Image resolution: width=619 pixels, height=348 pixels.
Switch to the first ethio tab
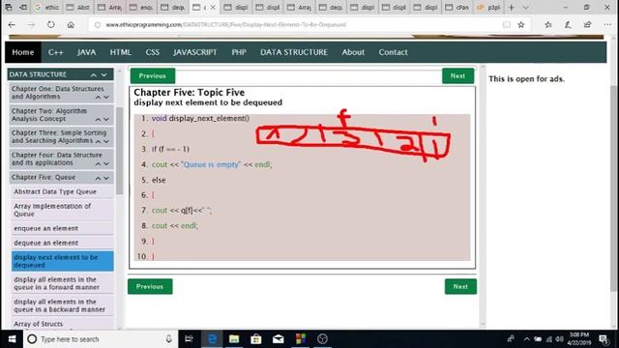pyautogui.click(x=46, y=7)
